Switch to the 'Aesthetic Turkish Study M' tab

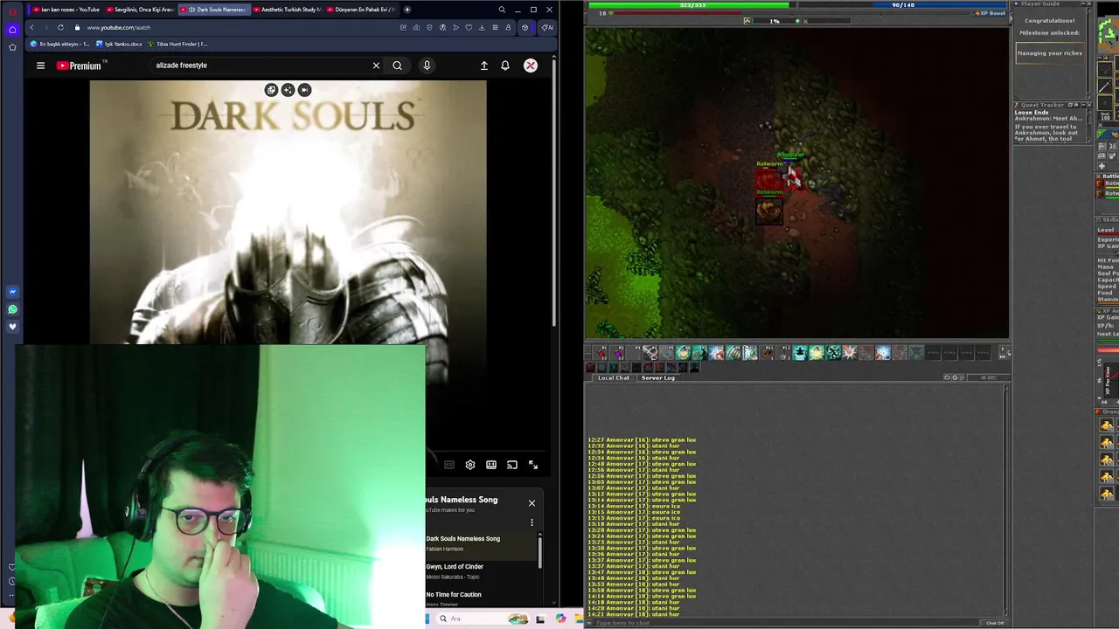(x=288, y=10)
